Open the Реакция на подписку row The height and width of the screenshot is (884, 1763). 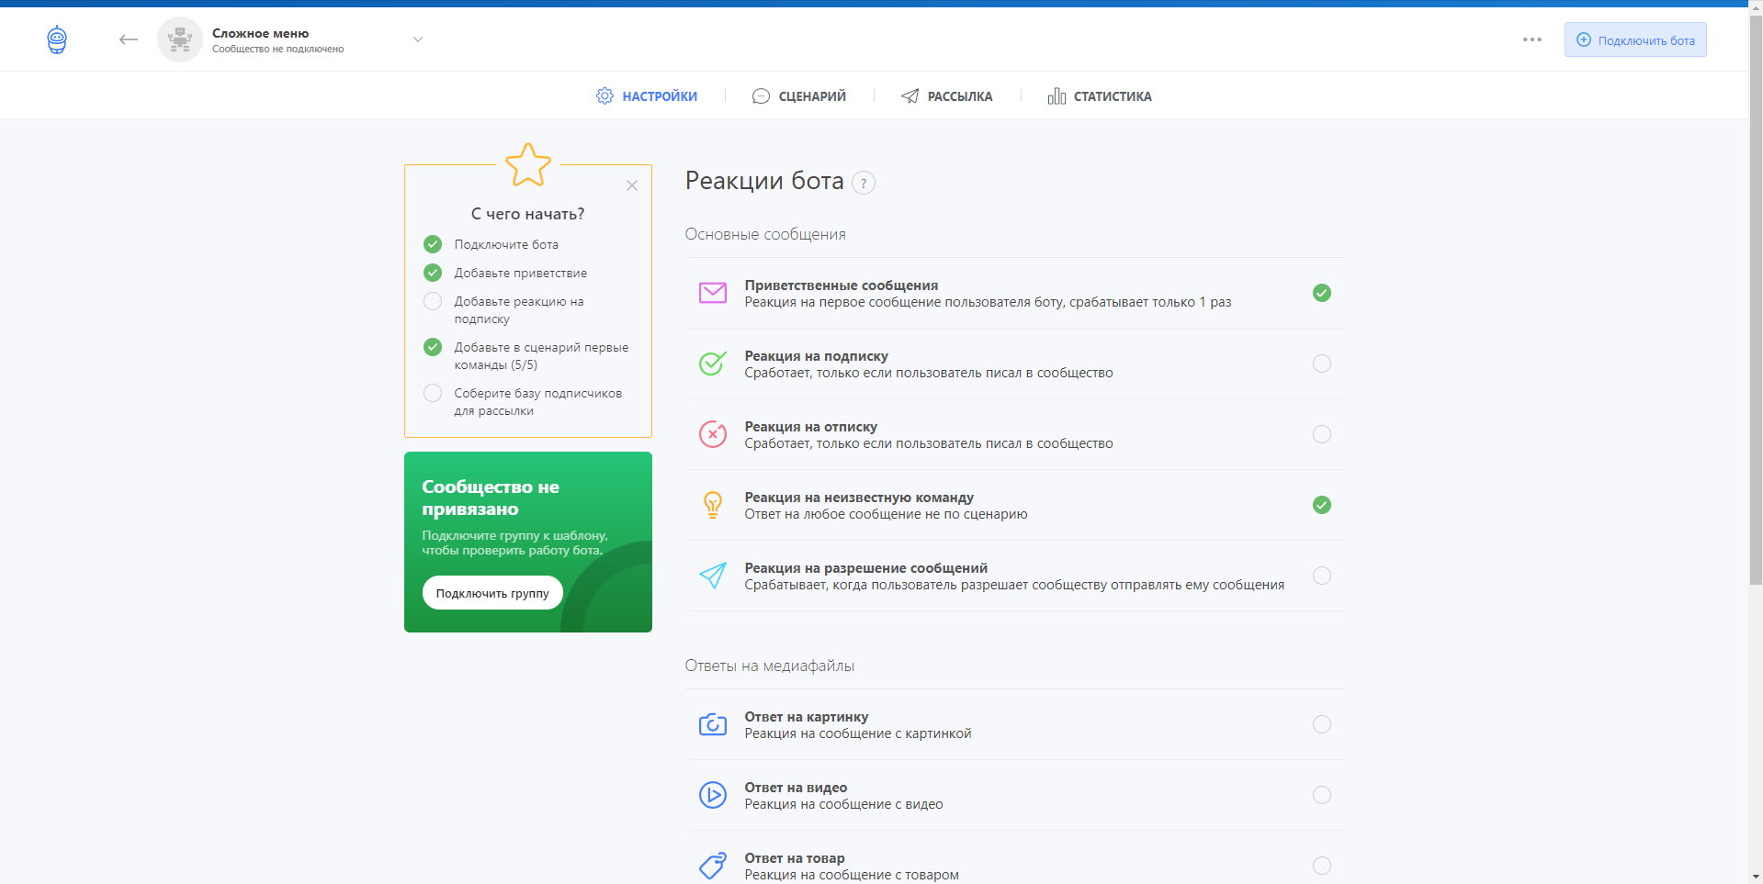click(1014, 364)
